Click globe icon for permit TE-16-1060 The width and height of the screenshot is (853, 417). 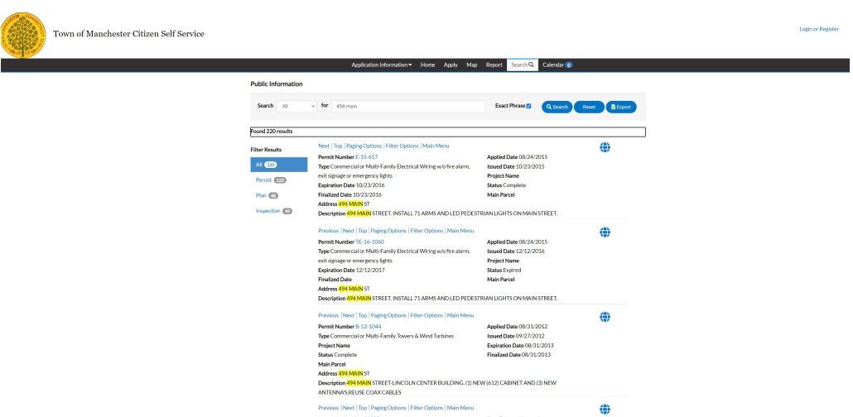[605, 233]
